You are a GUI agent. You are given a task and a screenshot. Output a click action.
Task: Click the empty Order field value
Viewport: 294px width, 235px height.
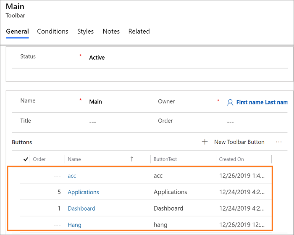click(231, 122)
